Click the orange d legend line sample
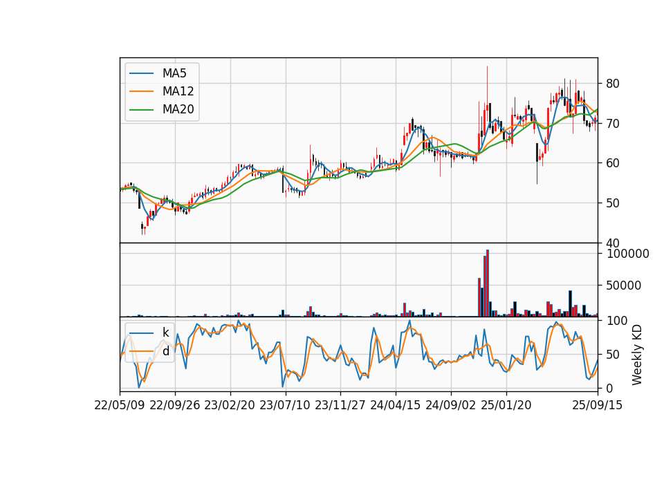 [x=141, y=351]
